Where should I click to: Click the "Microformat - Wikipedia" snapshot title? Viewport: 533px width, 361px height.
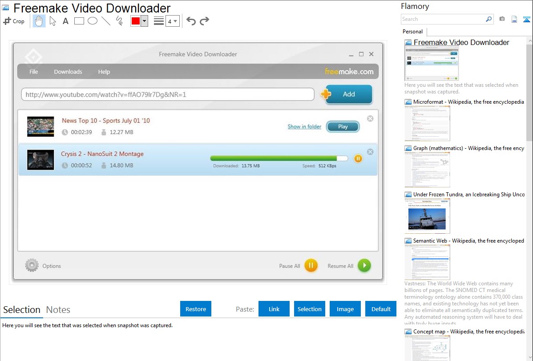pyautogui.click(x=469, y=102)
